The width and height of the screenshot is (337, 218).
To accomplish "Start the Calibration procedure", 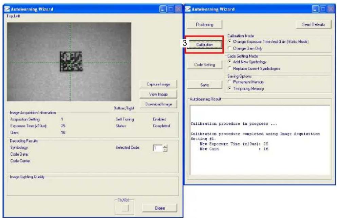I will [x=204, y=44].
